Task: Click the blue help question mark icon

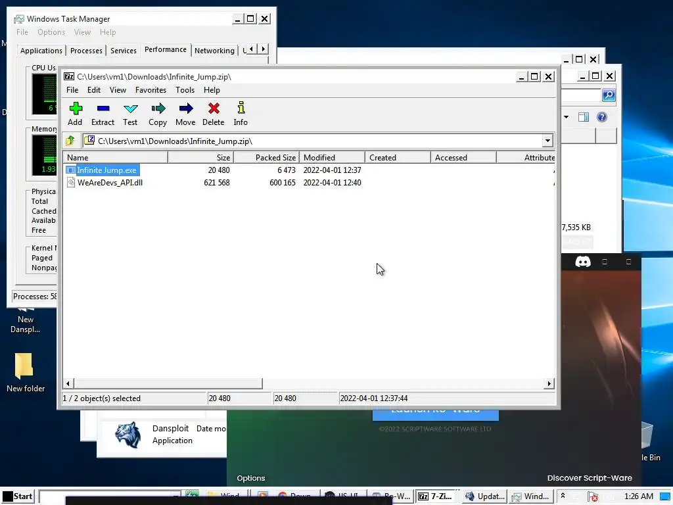Action: click(x=602, y=117)
